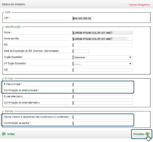
Task: Click Confirmação do email principal field
Action: pyautogui.click(x=103, y=91)
